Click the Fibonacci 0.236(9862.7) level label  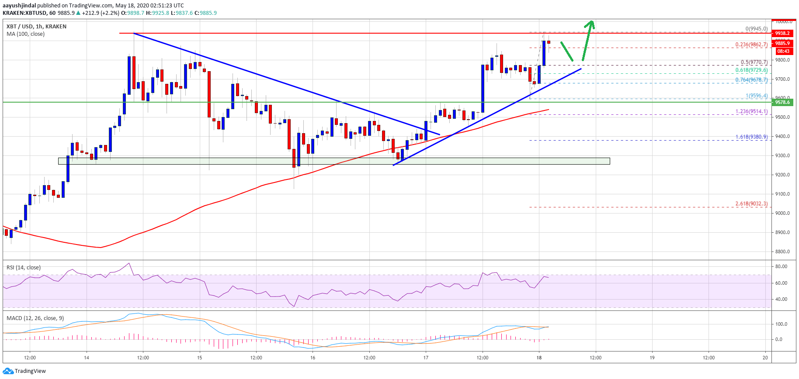tap(751, 45)
